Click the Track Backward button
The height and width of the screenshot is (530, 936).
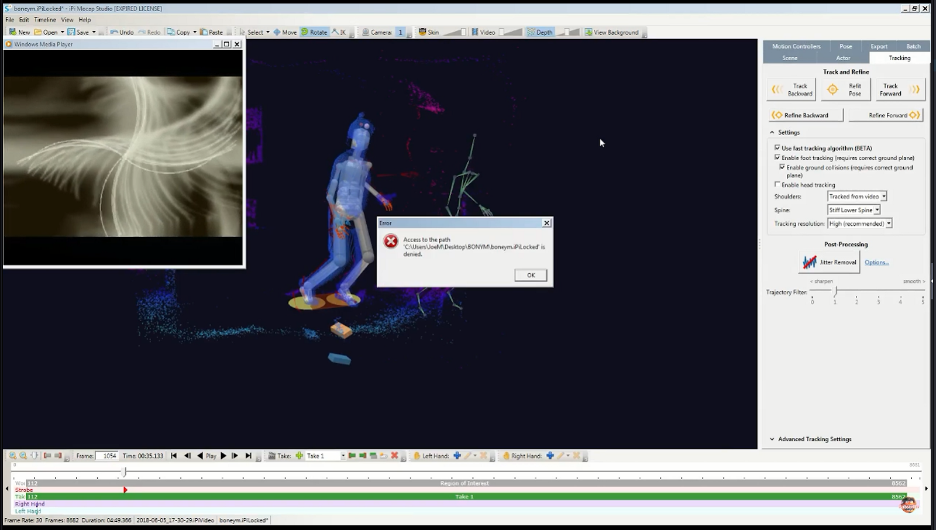point(792,90)
